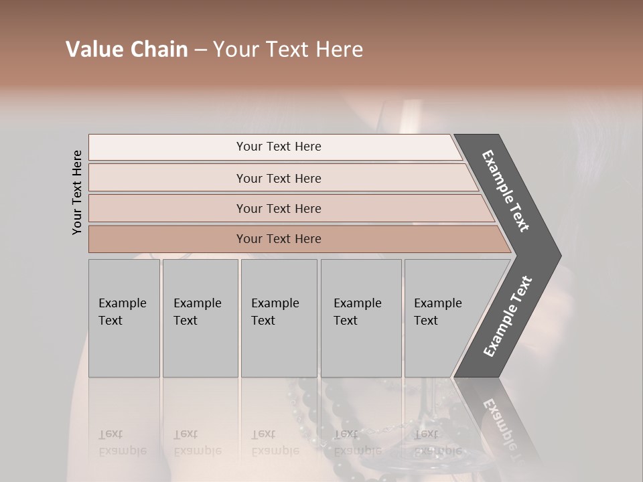The width and height of the screenshot is (643, 482).
Task: Click mirrored reflection text under fourth box
Action: [357, 443]
